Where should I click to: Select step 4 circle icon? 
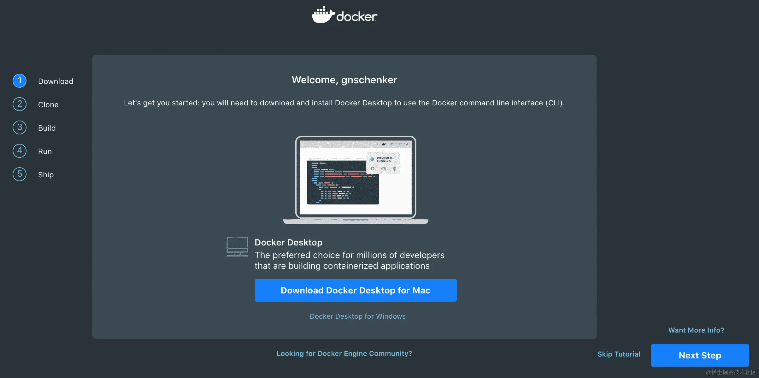coord(20,151)
